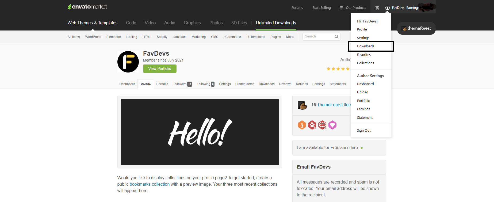The width and height of the screenshot is (494, 202).
Task: Switch to the Following tab
Action: point(205,84)
